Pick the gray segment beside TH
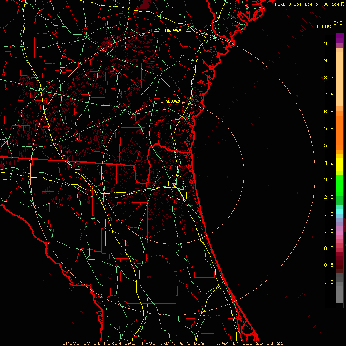The width and height of the screenshot is (346, 346). pos(339,295)
